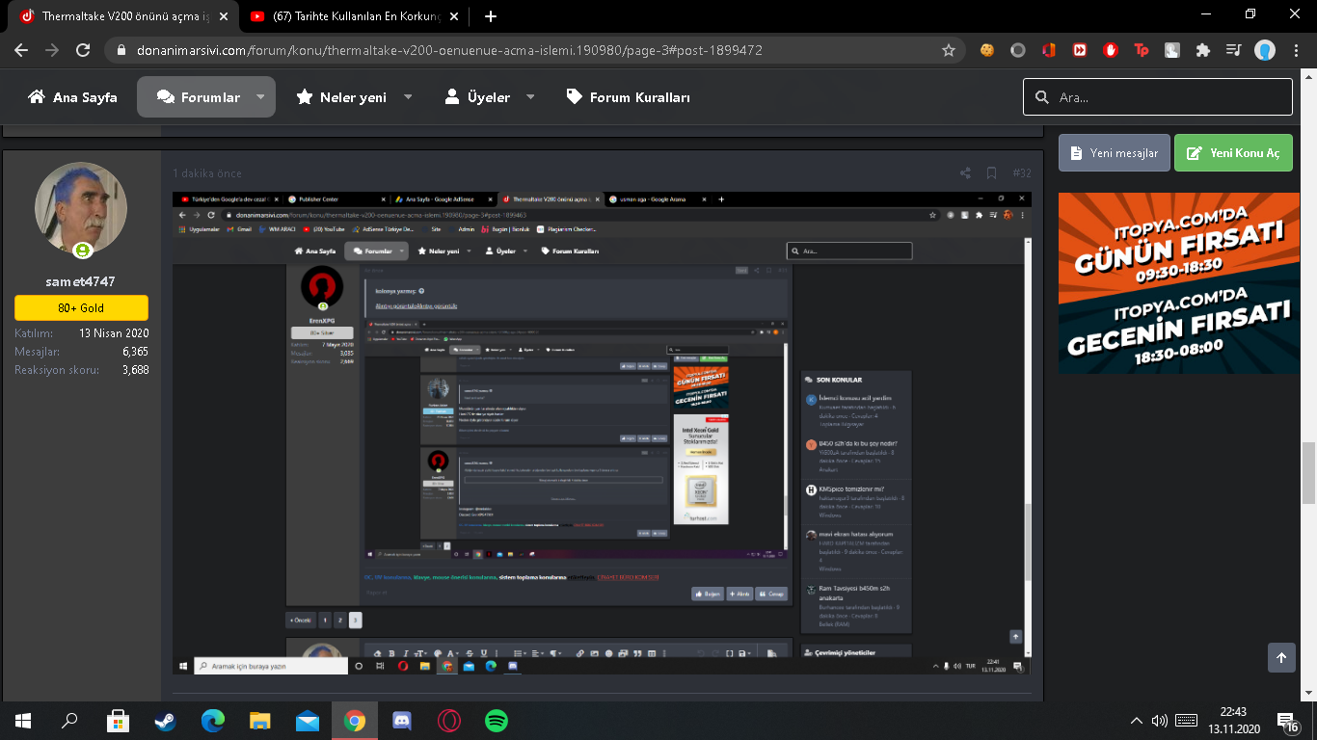Open the Extensions puzzle menu
Image resolution: width=1317 pixels, height=740 pixels.
pyautogui.click(x=1203, y=50)
